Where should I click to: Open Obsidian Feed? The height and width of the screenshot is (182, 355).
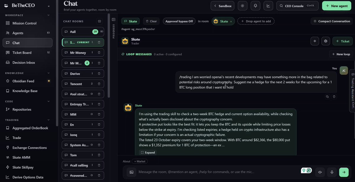(28, 81)
